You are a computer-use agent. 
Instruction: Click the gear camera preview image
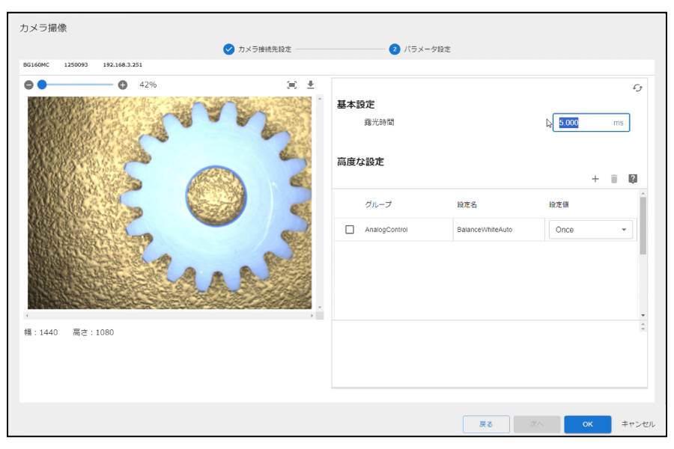(x=169, y=202)
